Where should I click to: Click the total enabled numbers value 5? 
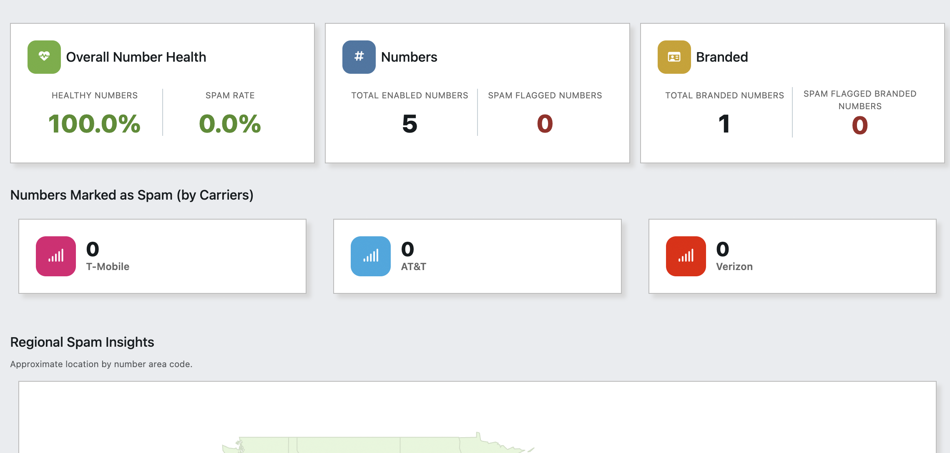(x=410, y=124)
